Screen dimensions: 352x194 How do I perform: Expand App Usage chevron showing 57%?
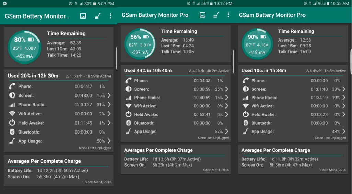[x=227, y=132]
